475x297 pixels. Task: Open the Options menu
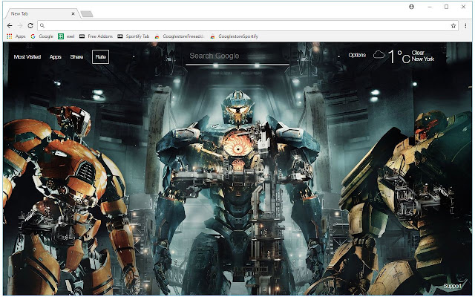pos(357,55)
